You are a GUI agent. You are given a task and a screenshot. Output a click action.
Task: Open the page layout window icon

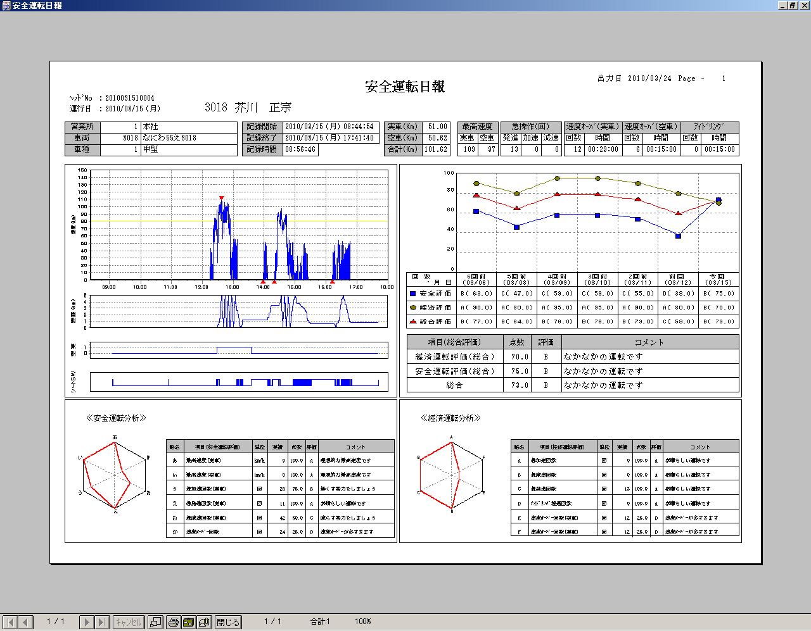point(156,622)
